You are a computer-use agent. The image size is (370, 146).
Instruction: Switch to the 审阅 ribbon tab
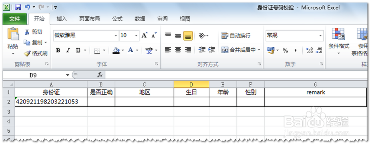(162, 19)
